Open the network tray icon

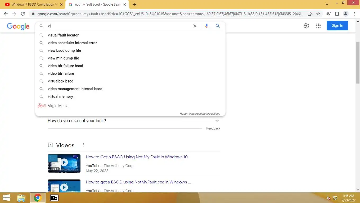[335, 198]
